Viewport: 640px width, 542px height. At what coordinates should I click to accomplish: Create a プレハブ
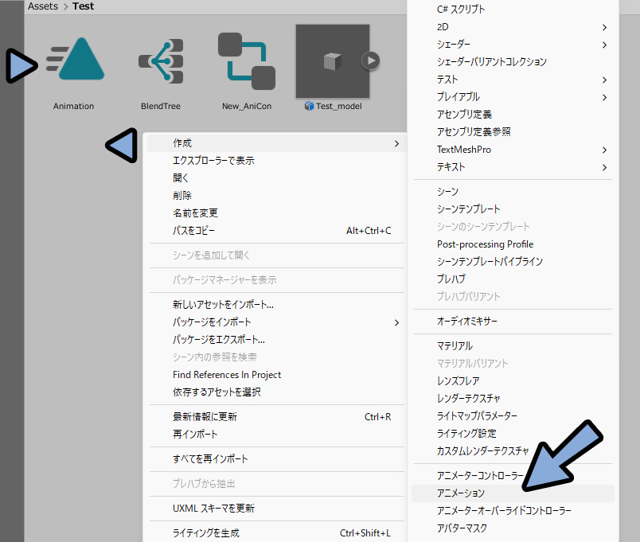(513, 279)
